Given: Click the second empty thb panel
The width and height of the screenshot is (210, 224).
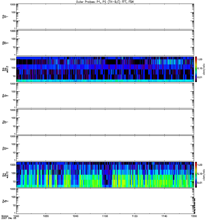Looking at the screenshot, I should click(x=105, y=42).
